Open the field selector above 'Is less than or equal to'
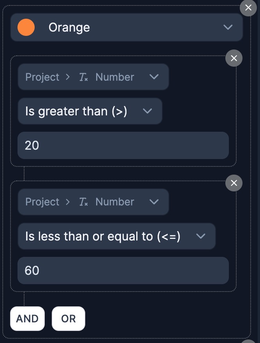The image size is (260, 343). pyautogui.click(x=93, y=202)
